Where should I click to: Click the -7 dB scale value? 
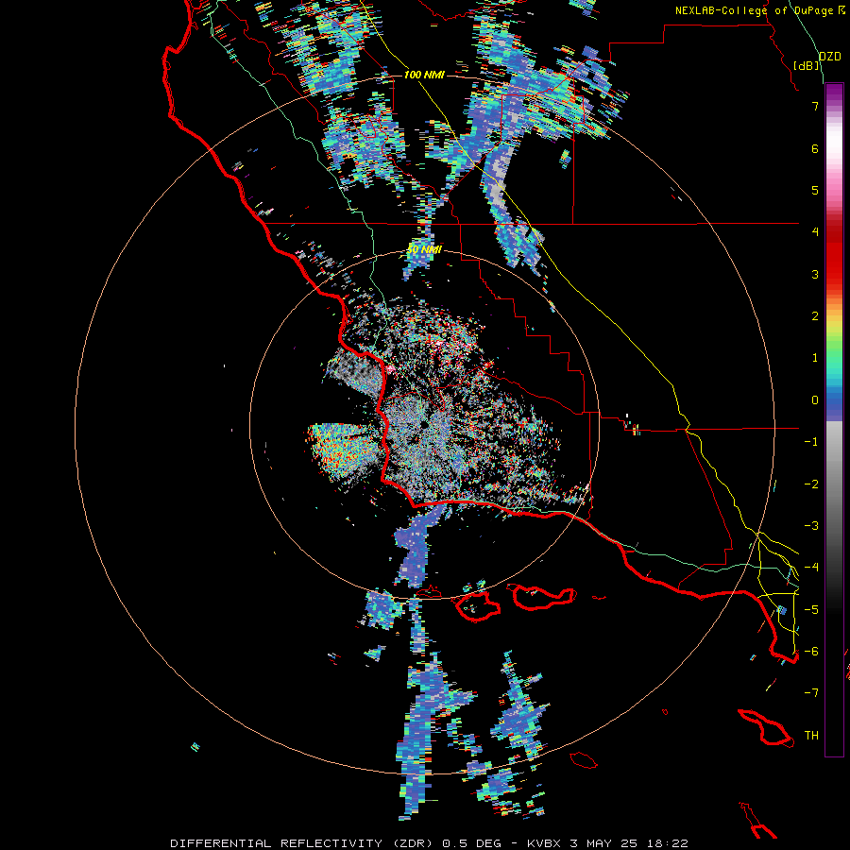pos(811,693)
